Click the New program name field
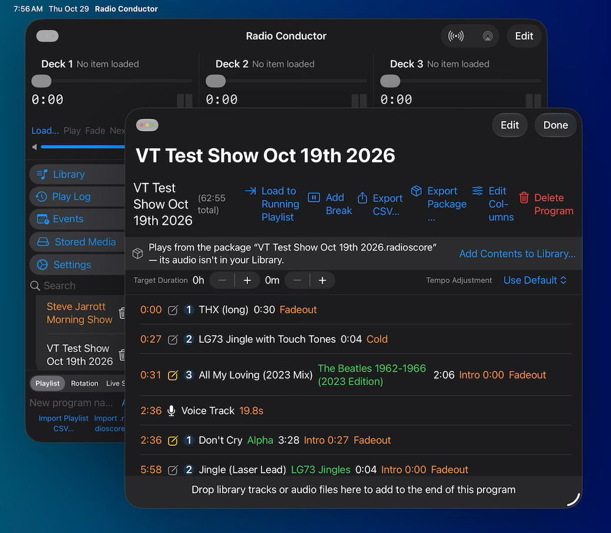Image resolution: width=611 pixels, height=533 pixels. point(71,403)
